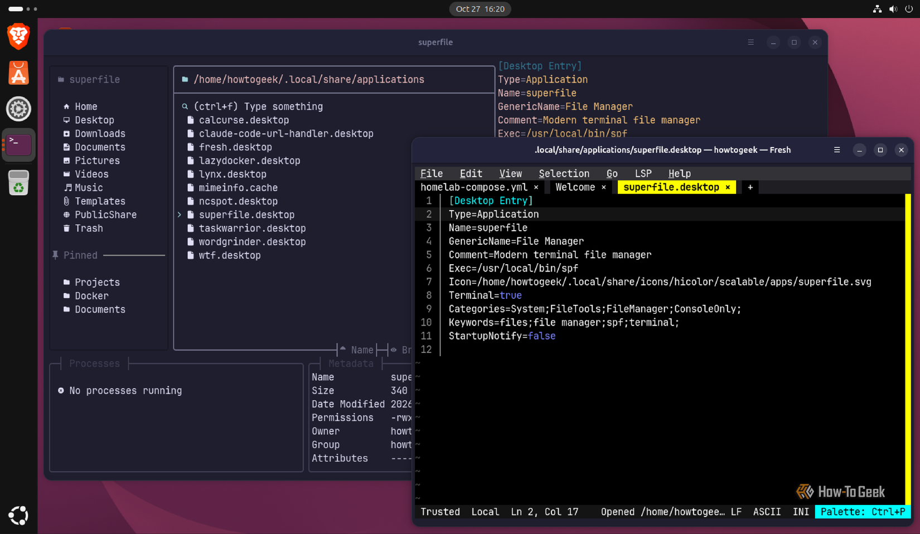Screen dimensions: 920x534
Task: Click Palette: Ctrl+P in status bar
Action: pos(863,512)
